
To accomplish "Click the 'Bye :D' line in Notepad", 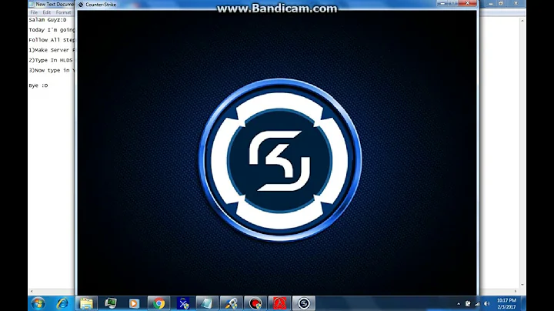I will (x=38, y=85).
